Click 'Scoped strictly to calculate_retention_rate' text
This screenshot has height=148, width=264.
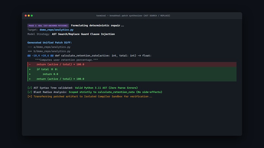click(x=116, y=92)
